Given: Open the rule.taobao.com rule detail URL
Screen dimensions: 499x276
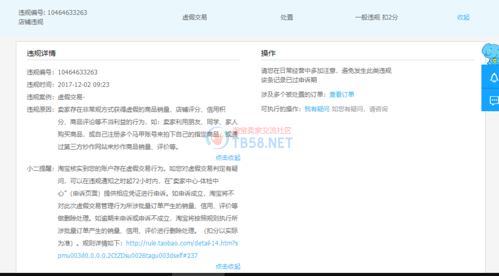Looking at the screenshot, I should (148, 249).
